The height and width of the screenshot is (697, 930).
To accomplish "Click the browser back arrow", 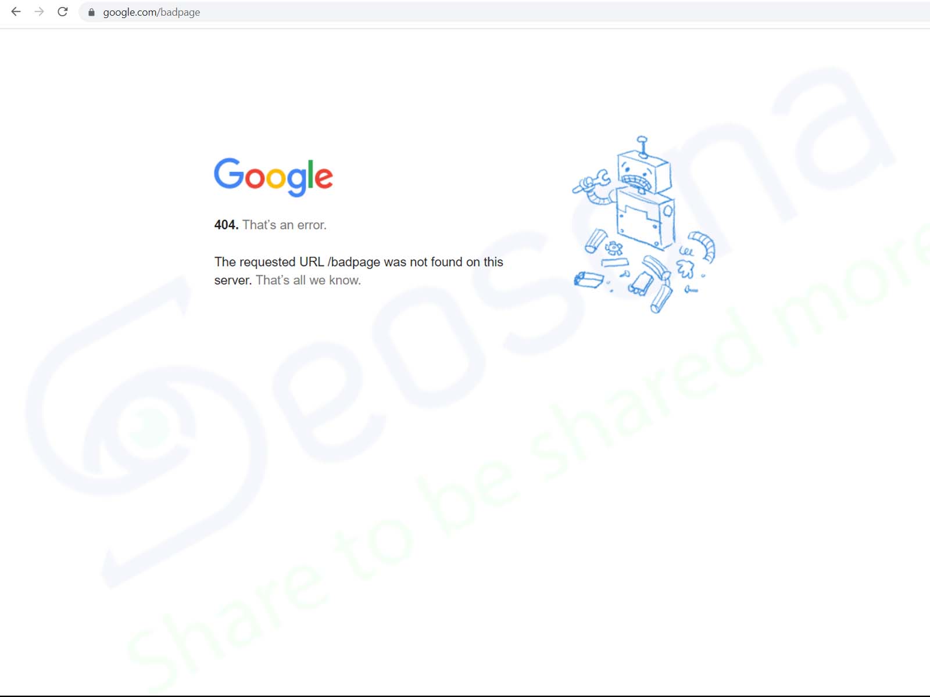I will pyautogui.click(x=16, y=12).
